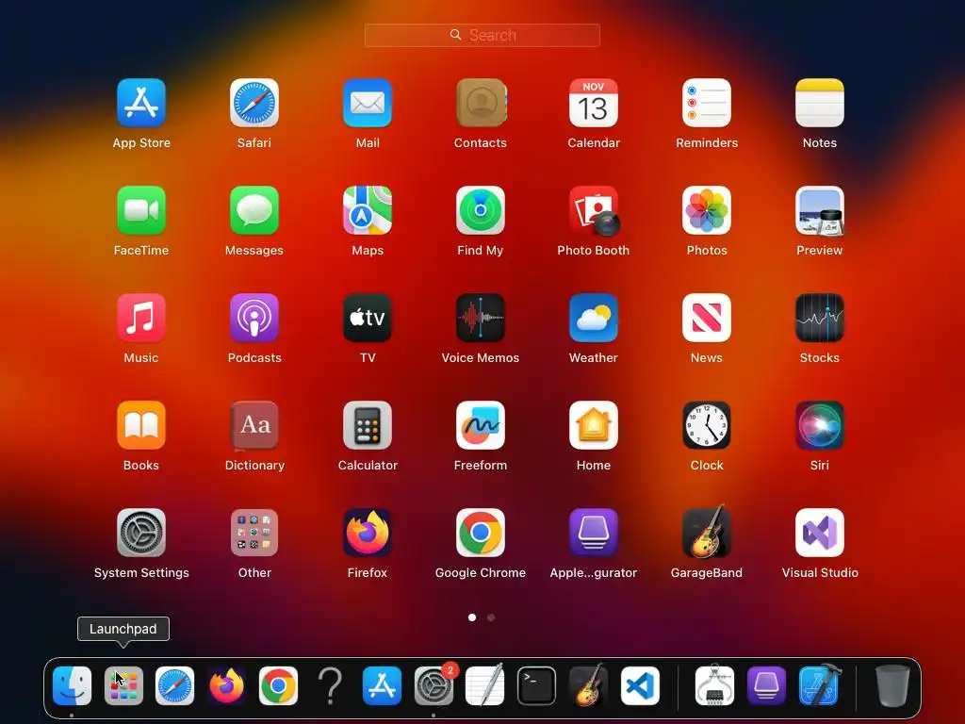Image resolution: width=965 pixels, height=724 pixels.
Task: Open Messages app
Action: click(x=254, y=210)
